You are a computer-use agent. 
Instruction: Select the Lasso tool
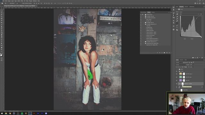(x=2, y=12)
